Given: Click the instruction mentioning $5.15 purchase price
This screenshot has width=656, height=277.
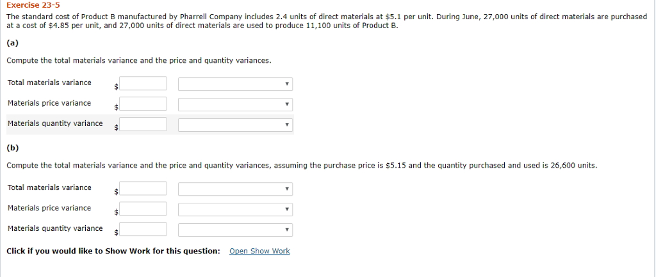Looking at the screenshot, I should click(301, 166).
